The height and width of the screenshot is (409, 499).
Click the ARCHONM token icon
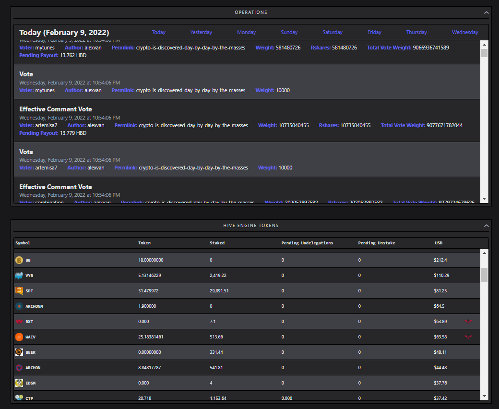coord(19,306)
